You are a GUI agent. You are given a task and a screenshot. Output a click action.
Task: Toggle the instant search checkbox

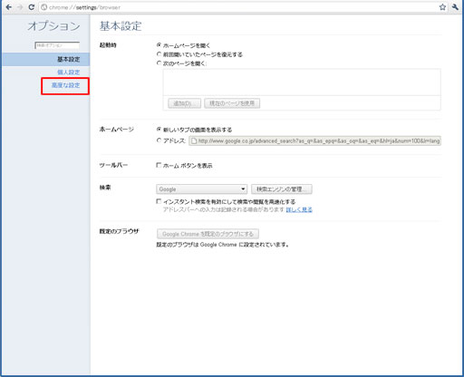click(159, 201)
